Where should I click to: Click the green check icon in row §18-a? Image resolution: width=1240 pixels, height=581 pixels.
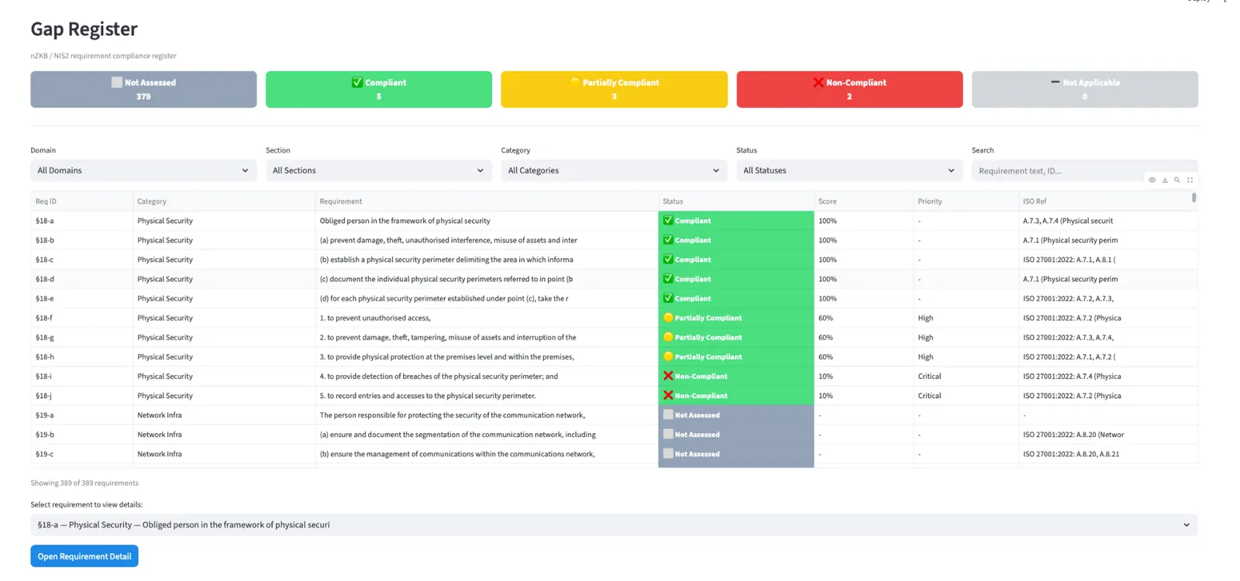[x=668, y=220]
